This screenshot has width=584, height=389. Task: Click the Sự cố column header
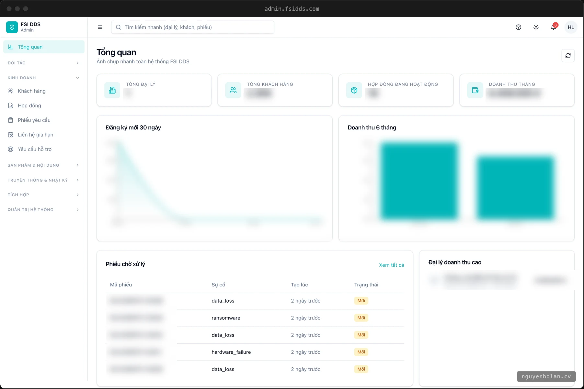pos(218,285)
